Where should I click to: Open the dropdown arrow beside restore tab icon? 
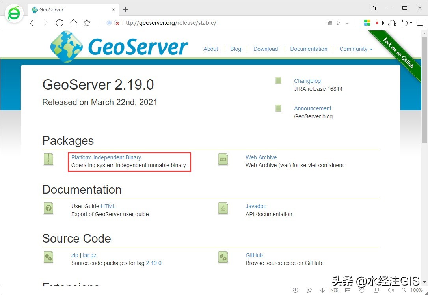coord(411,23)
